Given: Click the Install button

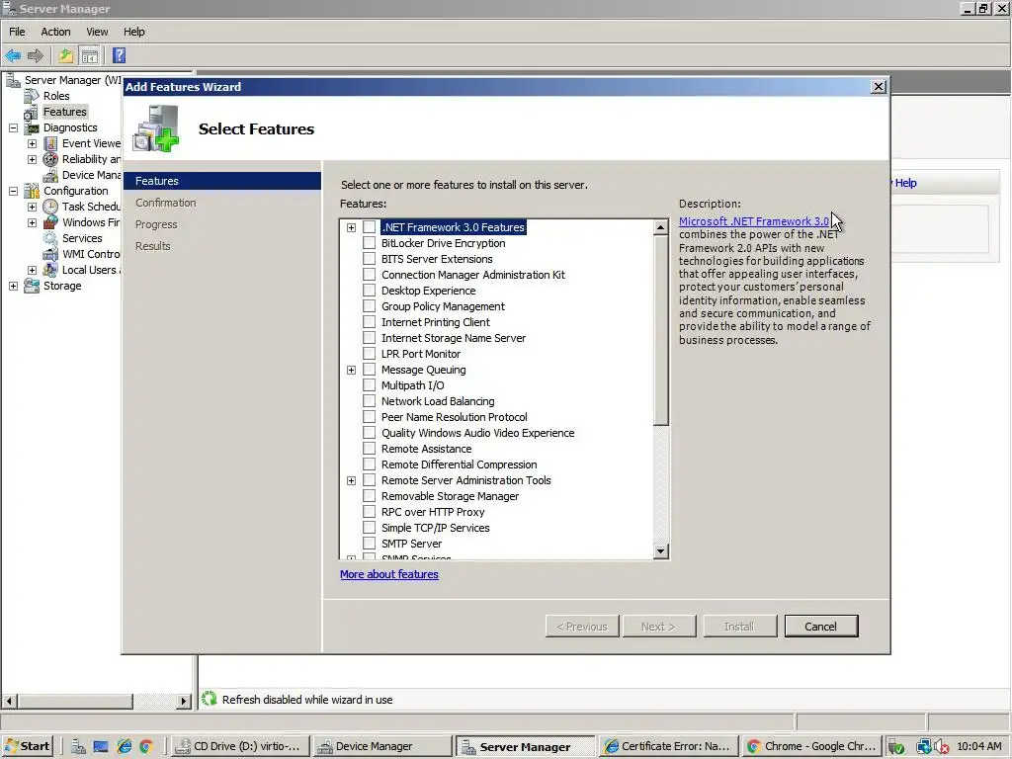Looking at the screenshot, I should pos(739,626).
